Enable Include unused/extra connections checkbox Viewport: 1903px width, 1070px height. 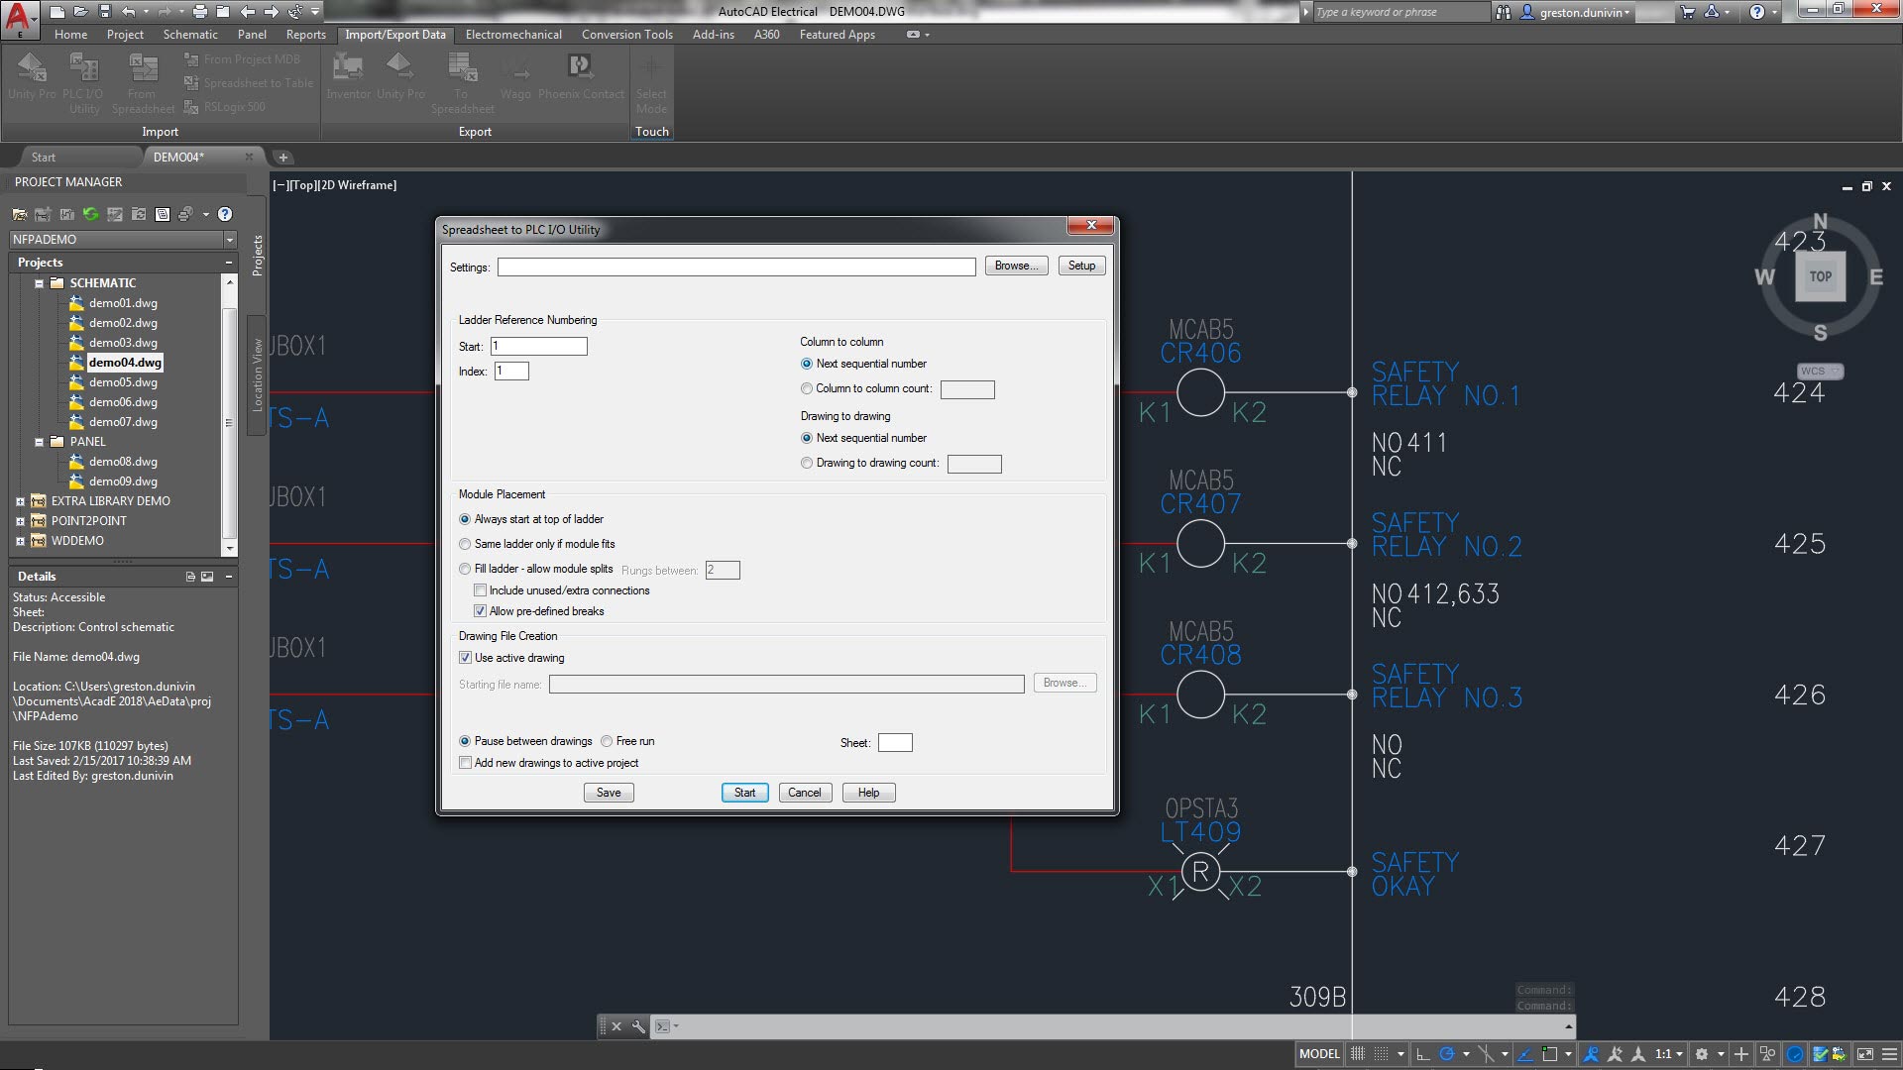(481, 590)
